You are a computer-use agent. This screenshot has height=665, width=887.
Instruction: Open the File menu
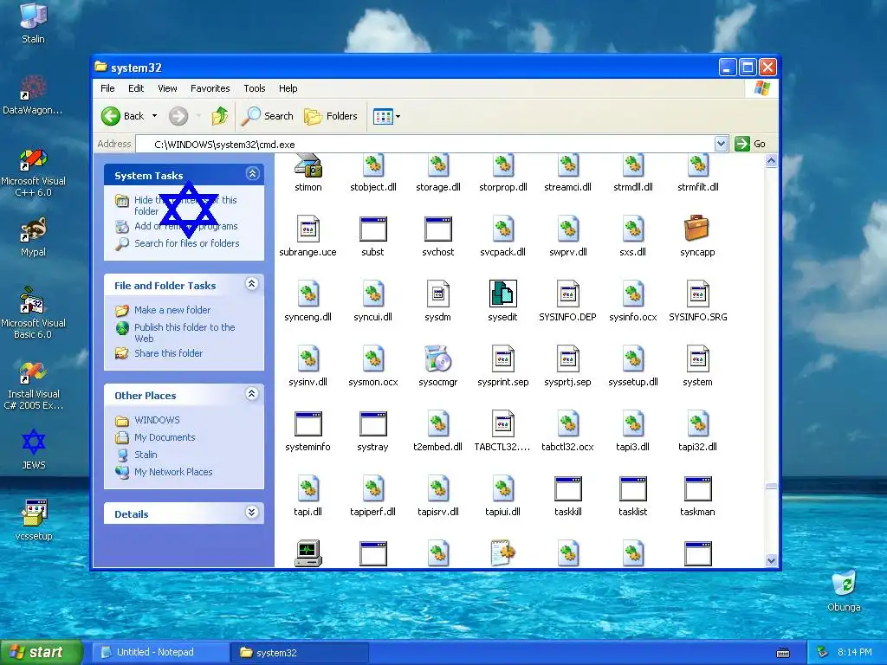107,88
